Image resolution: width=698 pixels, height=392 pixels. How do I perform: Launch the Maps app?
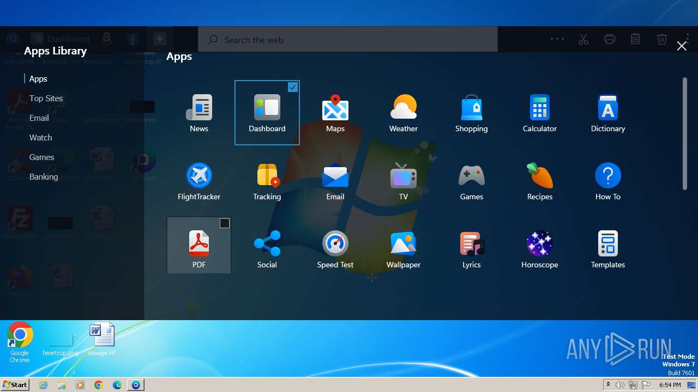click(x=335, y=113)
